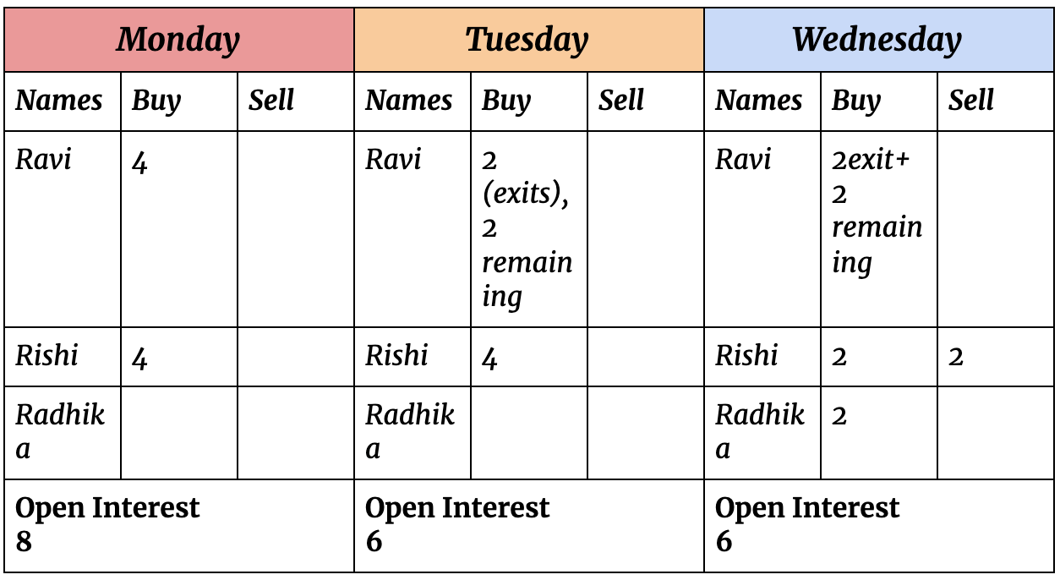The height and width of the screenshot is (580, 1060).
Task: Click Rishi's Wednesday Sell cell showing 2
Action: pyautogui.click(x=995, y=356)
